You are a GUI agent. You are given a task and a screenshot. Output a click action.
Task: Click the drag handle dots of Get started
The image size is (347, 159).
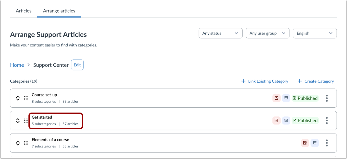[x=26, y=121]
